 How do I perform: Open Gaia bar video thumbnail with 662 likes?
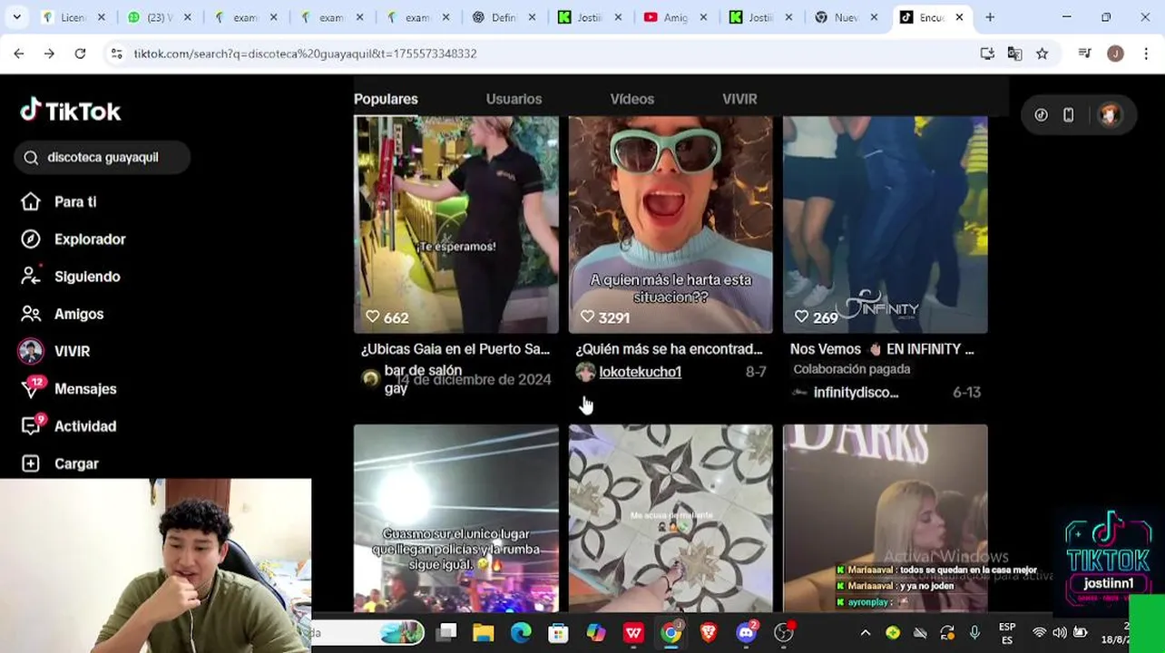click(x=456, y=224)
